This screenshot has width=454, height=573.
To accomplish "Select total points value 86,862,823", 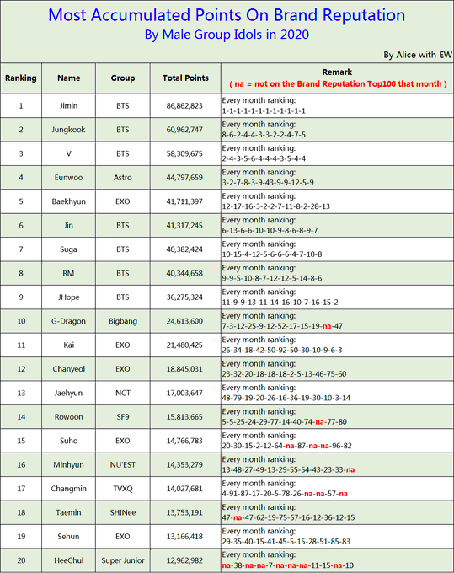I will [184, 106].
